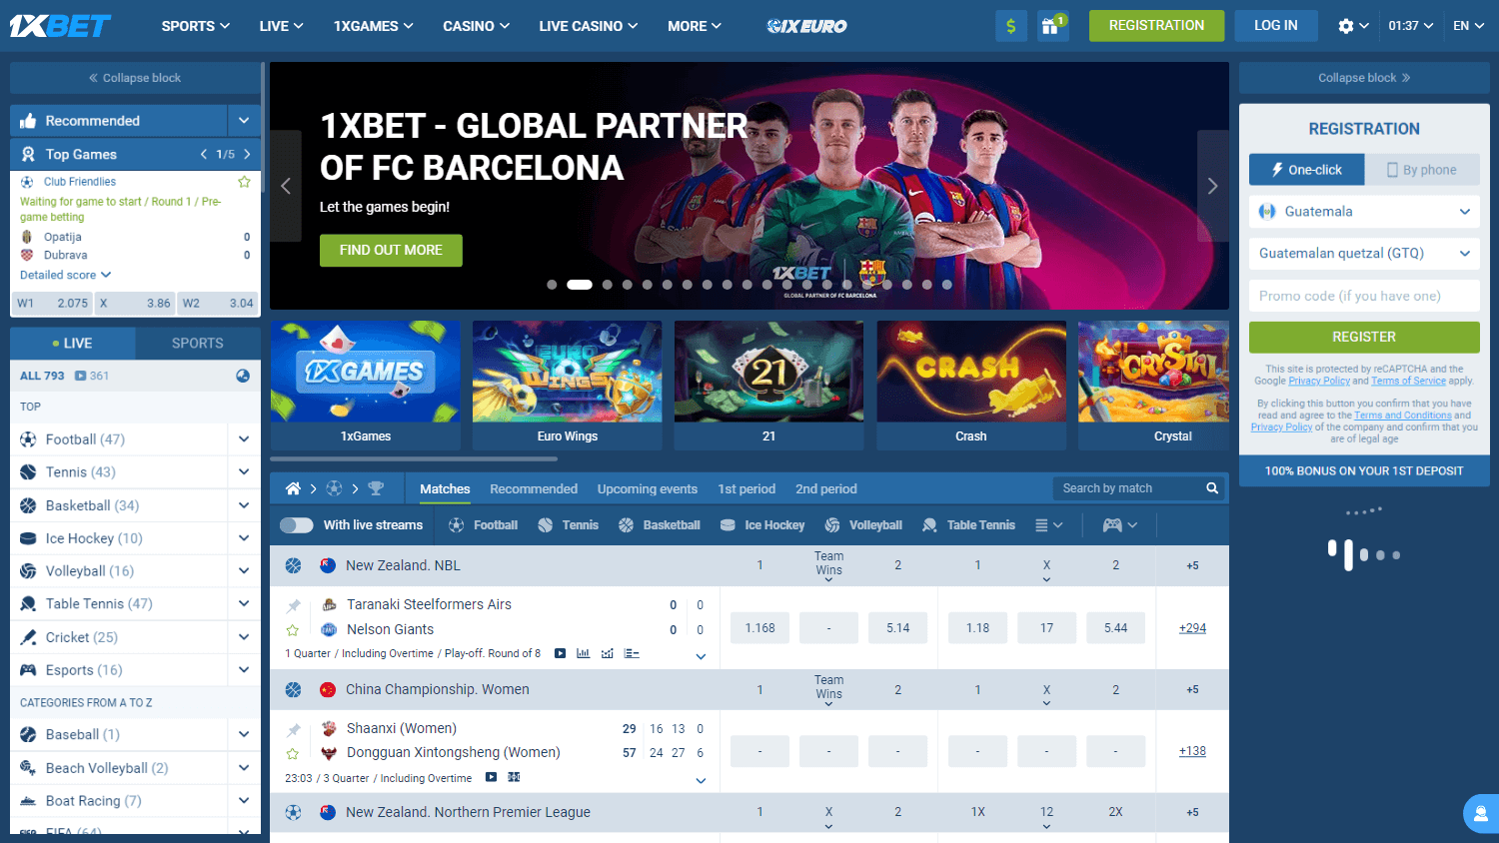Expand the Recommended block dropdown

pyautogui.click(x=244, y=121)
